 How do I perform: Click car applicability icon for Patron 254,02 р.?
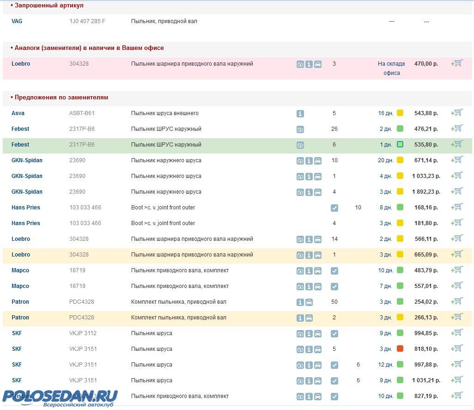click(x=309, y=302)
